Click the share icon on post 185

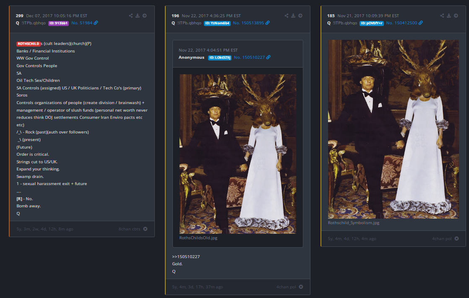click(442, 16)
